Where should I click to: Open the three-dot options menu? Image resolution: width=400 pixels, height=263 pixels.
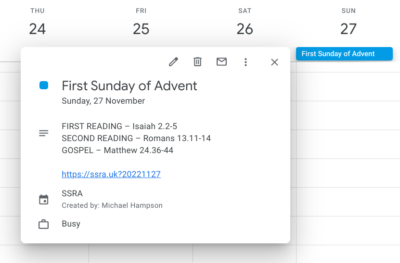click(x=245, y=62)
